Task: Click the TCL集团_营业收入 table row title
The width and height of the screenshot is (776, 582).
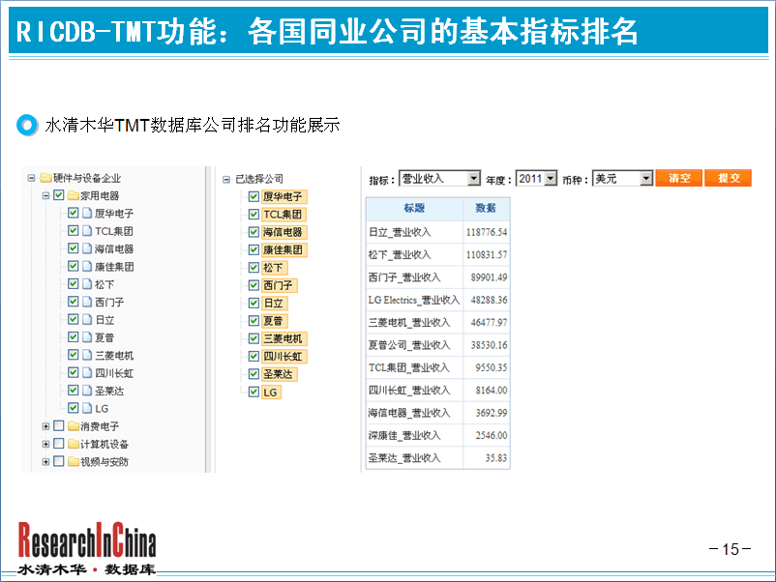Action: [408, 368]
